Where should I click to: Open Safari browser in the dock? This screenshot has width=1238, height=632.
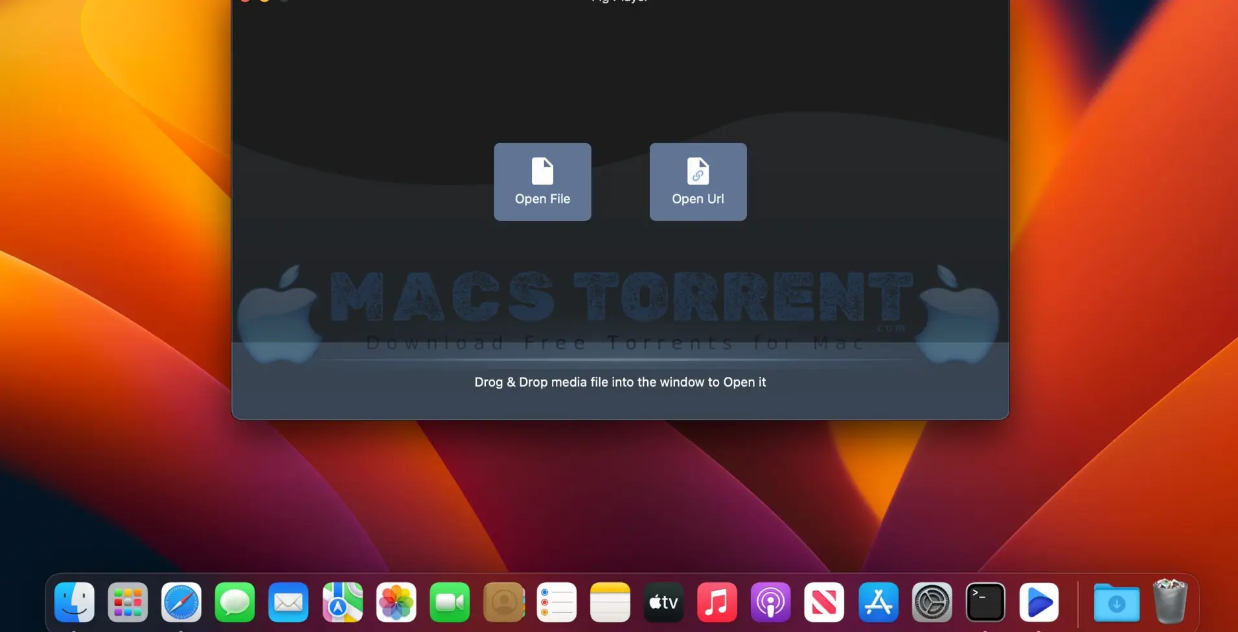click(181, 602)
